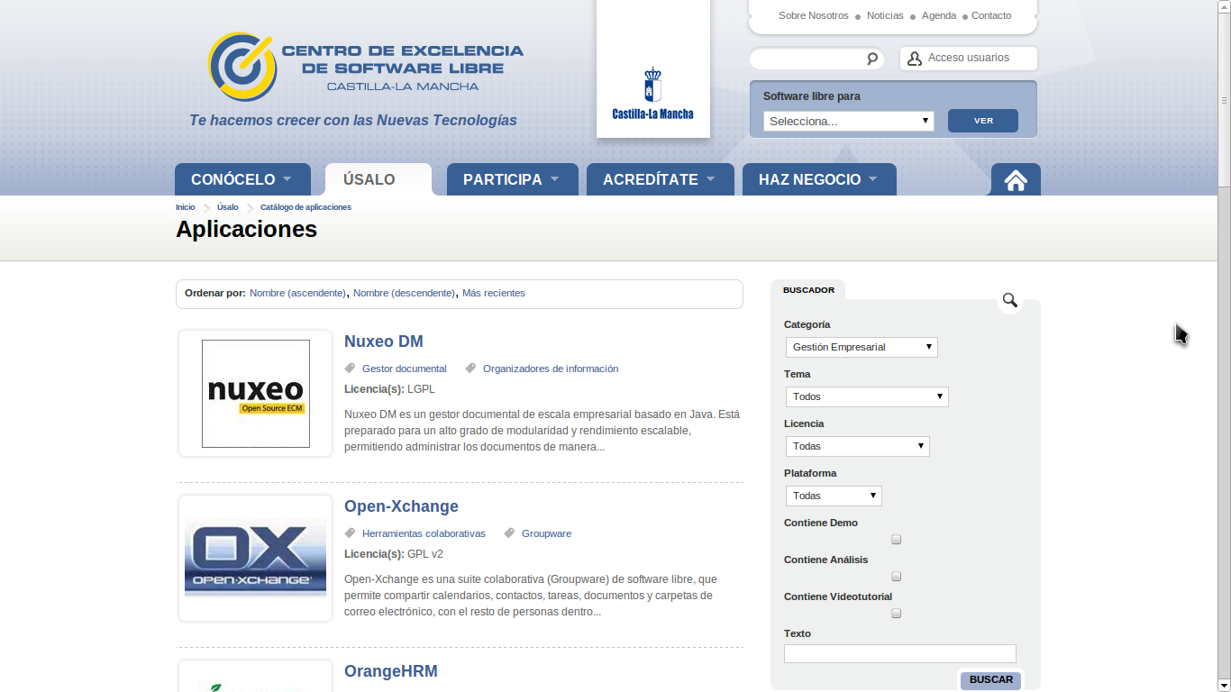
Task: Open the Selecciona... software libre dropdown
Action: 849,121
